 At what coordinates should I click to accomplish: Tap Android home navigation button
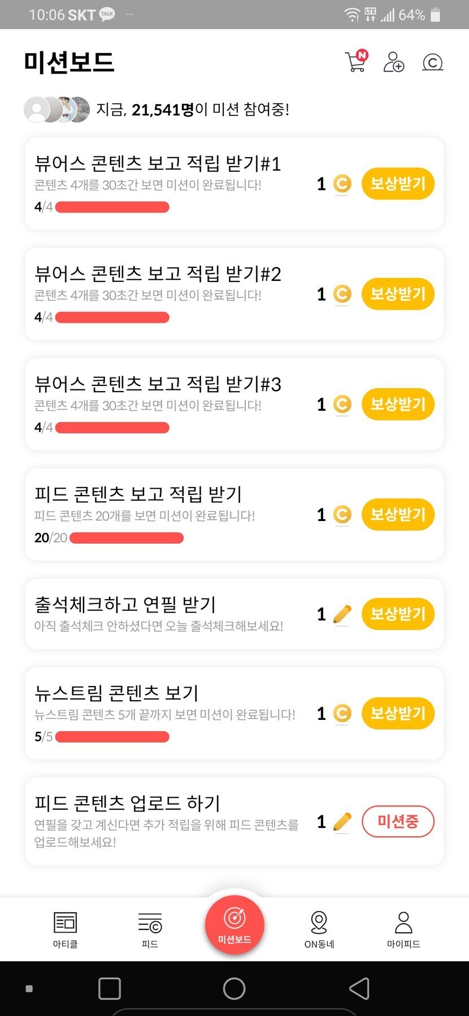click(234, 988)
